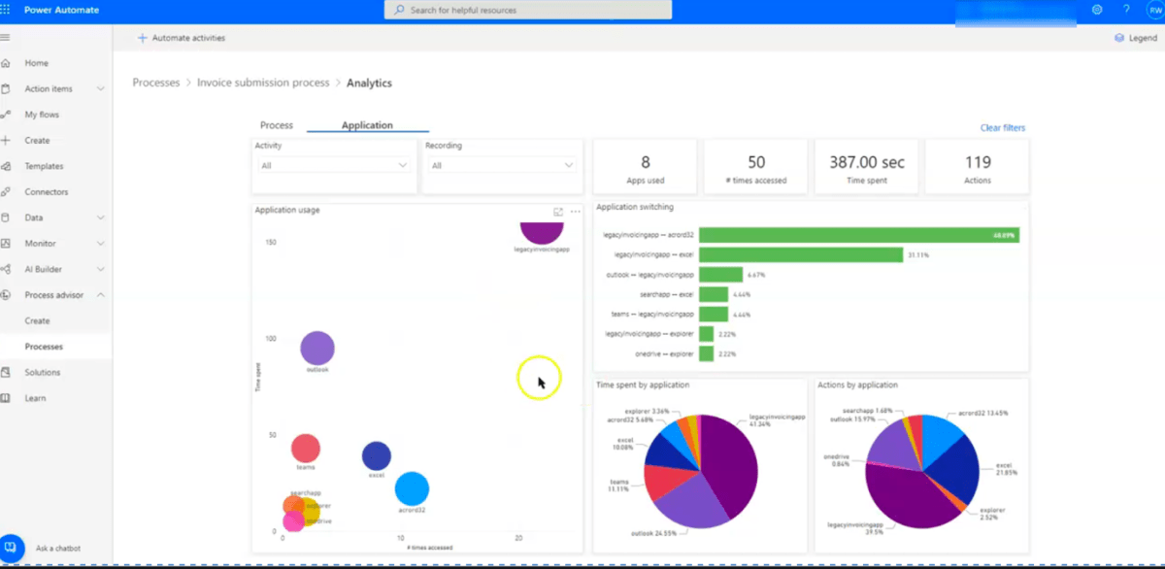This screenshot has height=569, width=1165.
Task: Click the Apps used card showing 8
Action: click(x=646, y=168)
